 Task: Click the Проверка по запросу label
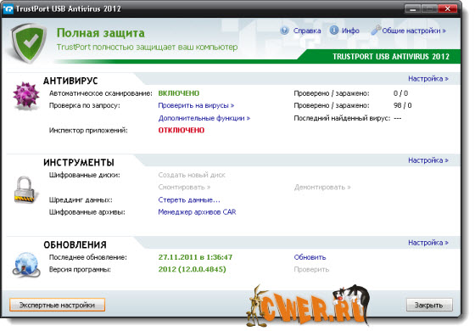(85, 105)
